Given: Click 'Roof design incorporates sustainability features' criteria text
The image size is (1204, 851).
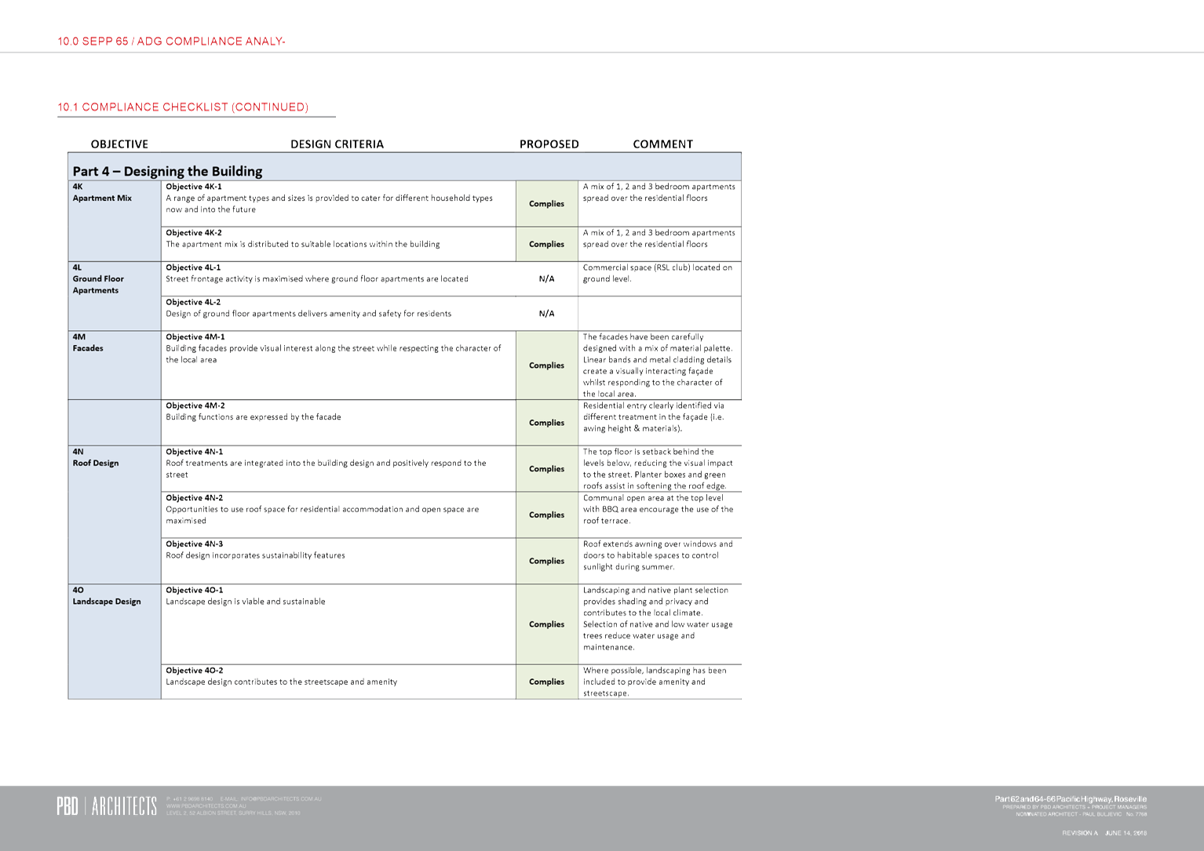Looking at the screenshot, I should pos(255,556).
